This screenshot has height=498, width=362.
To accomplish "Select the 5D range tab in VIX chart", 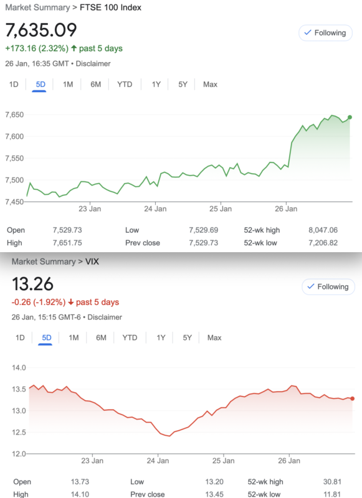I will [46, 337].
